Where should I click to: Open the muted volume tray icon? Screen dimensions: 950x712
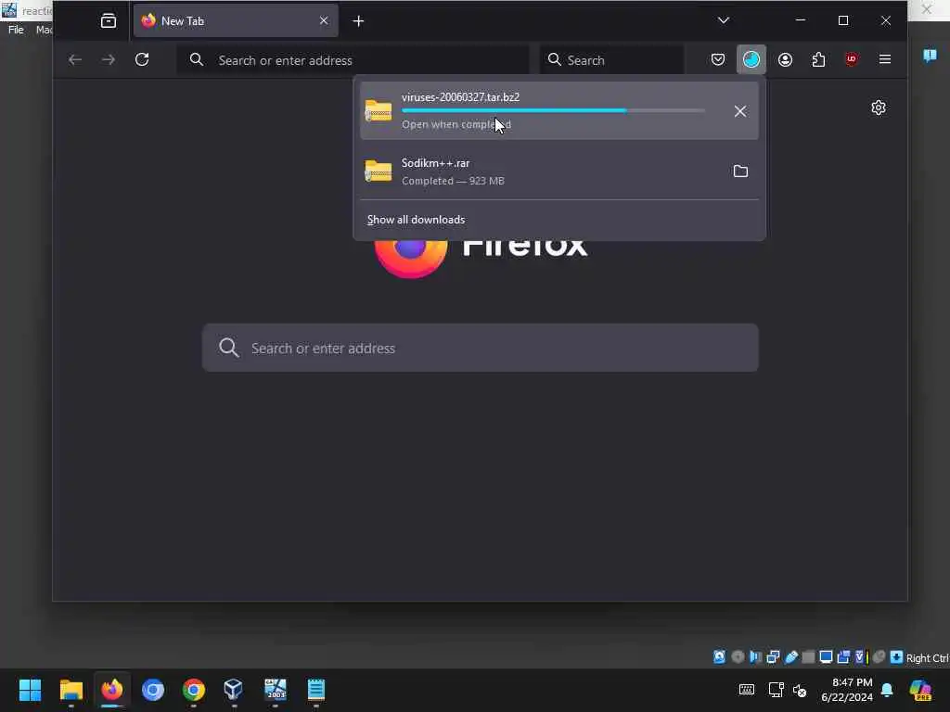point(800,691)
